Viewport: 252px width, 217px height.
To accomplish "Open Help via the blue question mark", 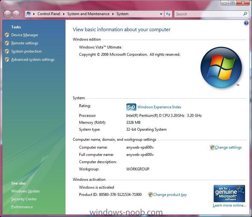I will pos(246,23).
